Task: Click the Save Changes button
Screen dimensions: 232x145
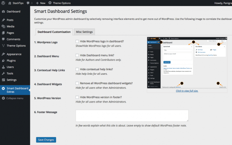Action: [46, 140]
